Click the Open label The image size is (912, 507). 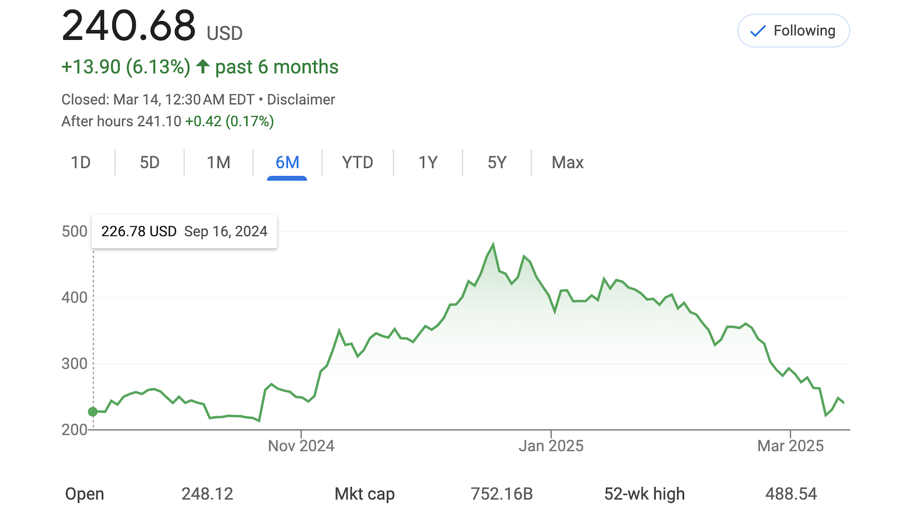click(84, 494)
